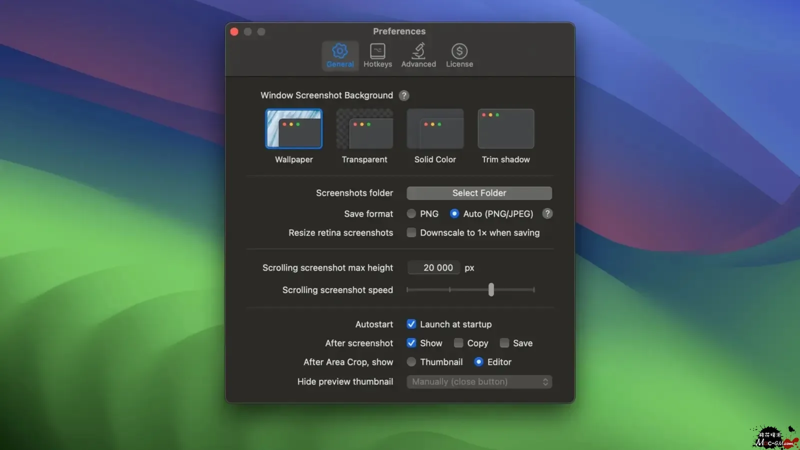Open Hide preview thumbnail dropdown
Viewport: 800px width, 450px height.
[479, 382]
